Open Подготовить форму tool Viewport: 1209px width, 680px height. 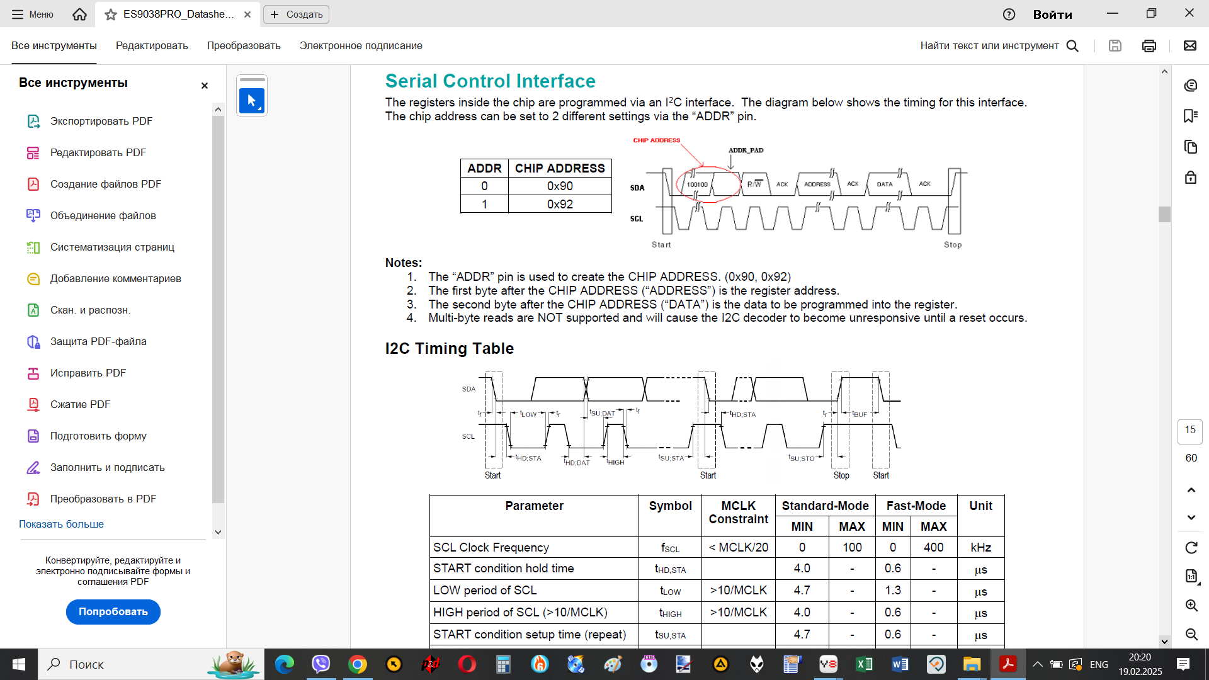[x=98, y=436]
